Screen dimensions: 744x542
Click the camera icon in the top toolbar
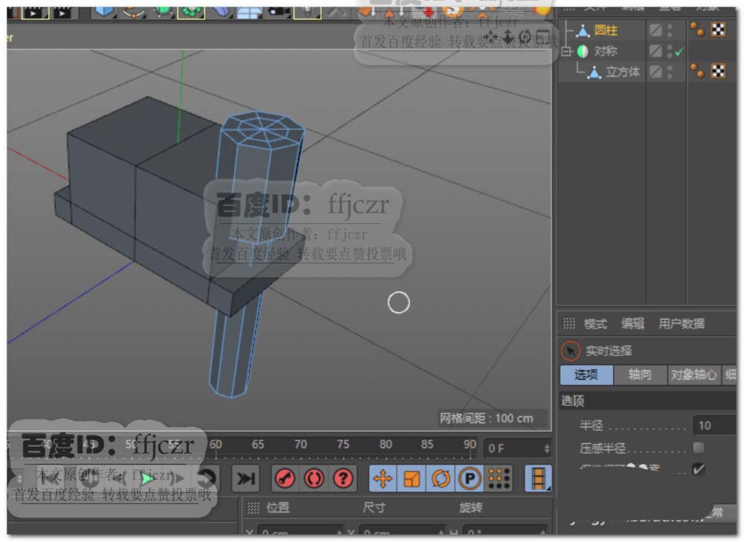pos(278,12)
